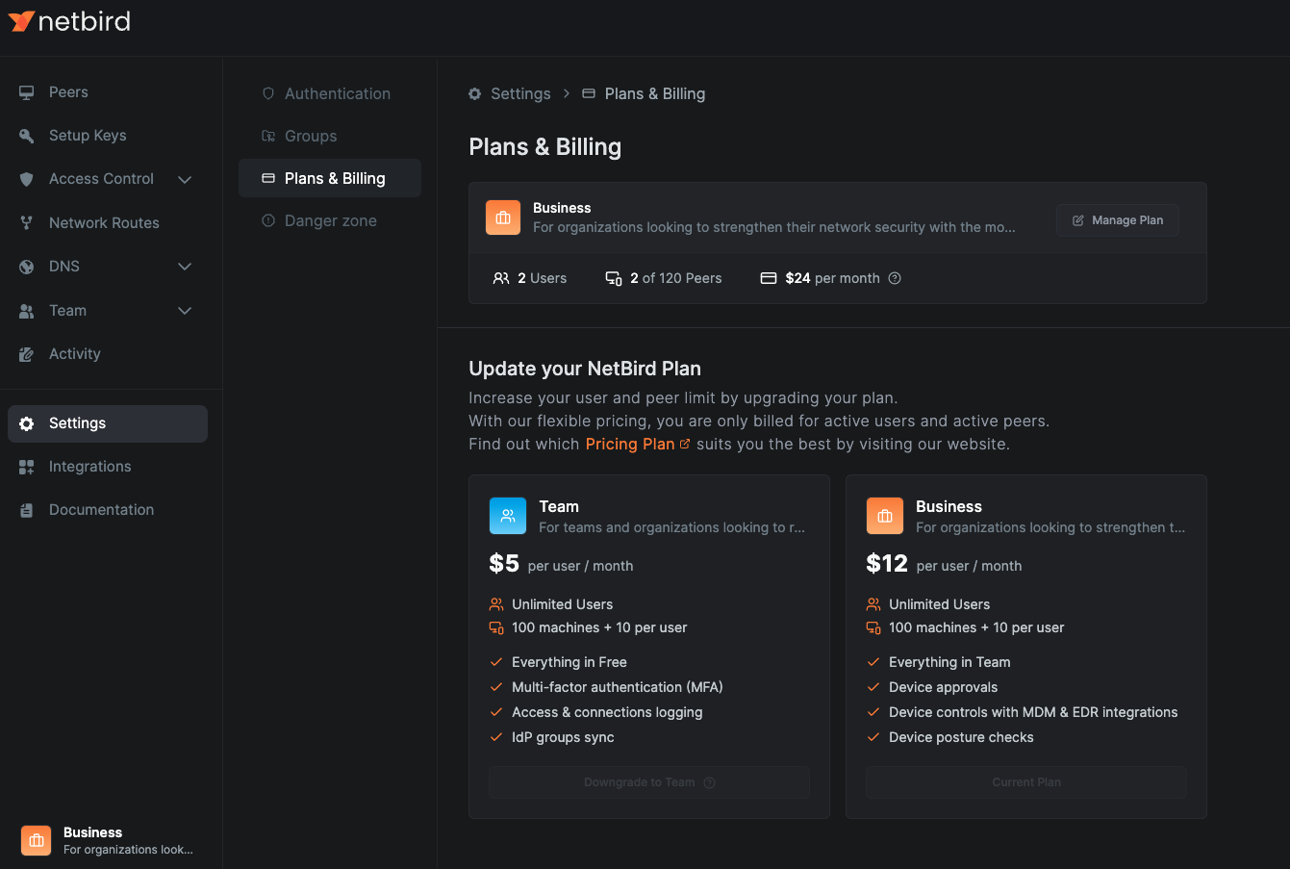Click the help icon on Downgrade to Team

click(710, 782)
